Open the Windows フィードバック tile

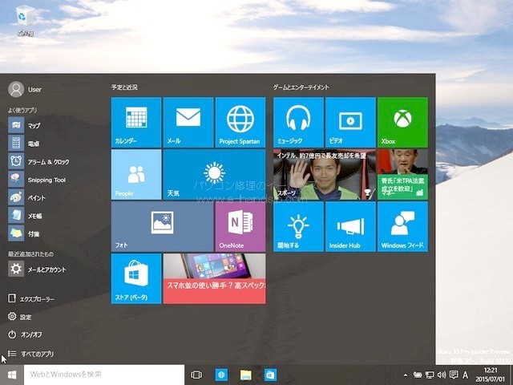[402, 226]
